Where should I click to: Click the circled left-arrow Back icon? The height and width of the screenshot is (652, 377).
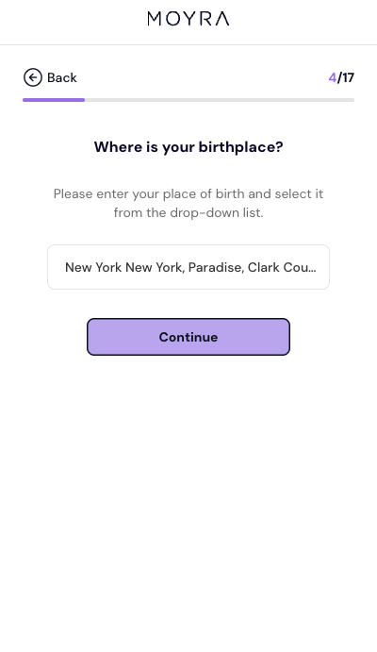(x=33, y=77)
